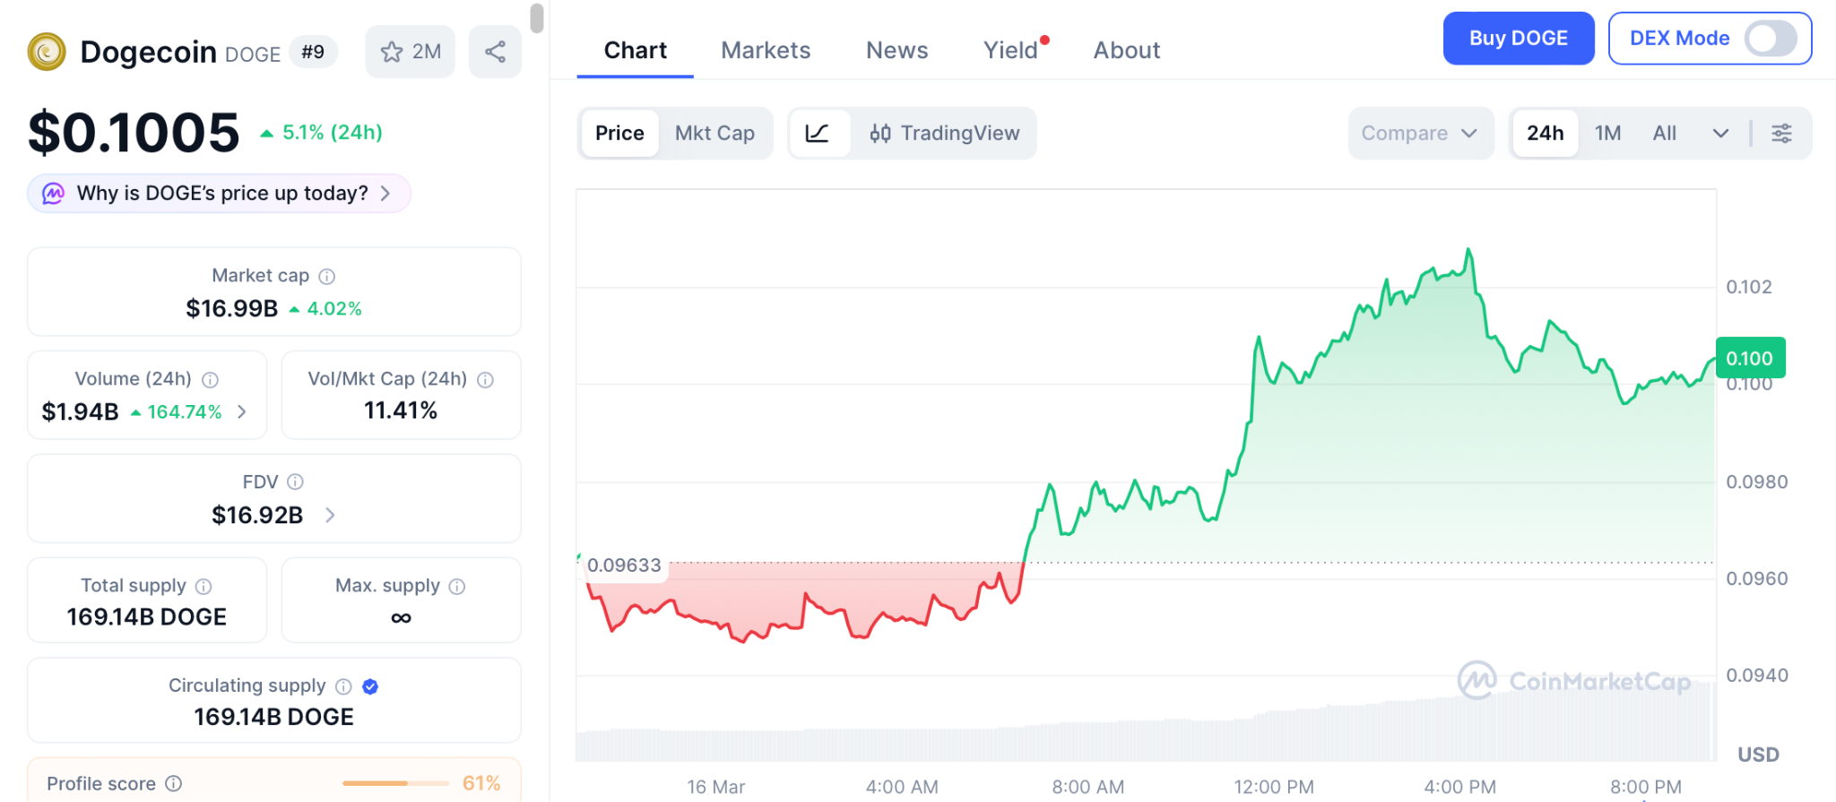Click the Market cap info icon
The width and height of the screenshot is (1836, 802).
pyautogui.click(x=327, y=277)
